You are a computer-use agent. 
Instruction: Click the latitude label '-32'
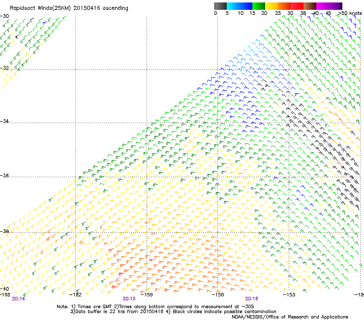tap(4, 68)
